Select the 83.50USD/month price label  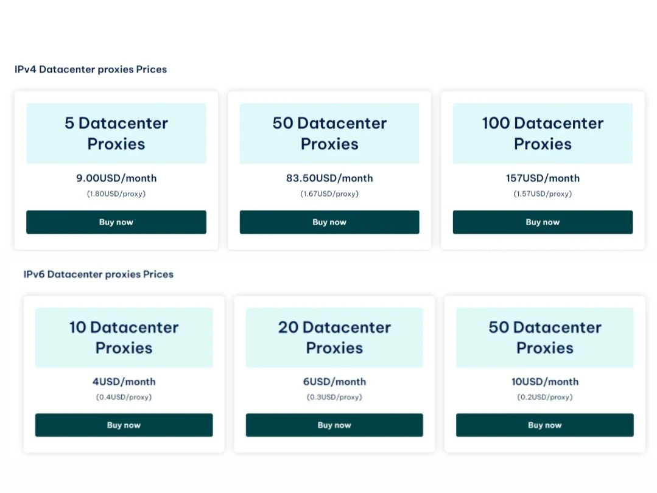tap(329, 178)
